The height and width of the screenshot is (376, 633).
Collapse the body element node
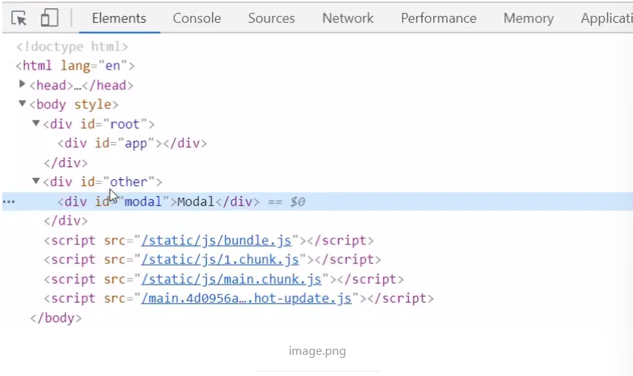pyautogui.click(x=23, y=104)
